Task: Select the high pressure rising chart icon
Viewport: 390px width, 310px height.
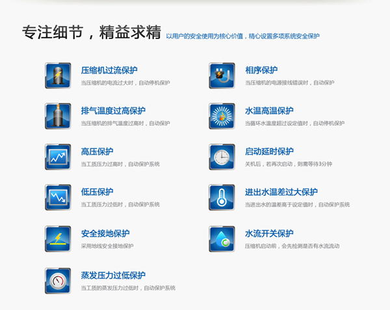Action: coord(58,157)
